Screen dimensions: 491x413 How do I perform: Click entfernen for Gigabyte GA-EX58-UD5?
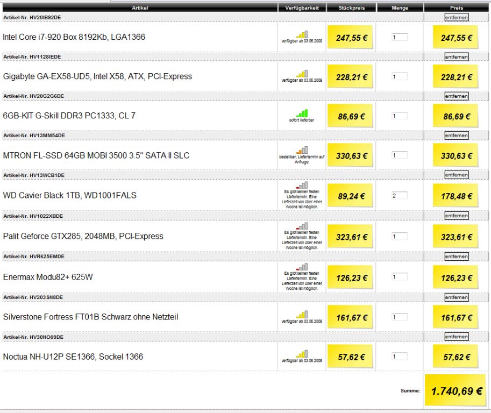(457, 56)
